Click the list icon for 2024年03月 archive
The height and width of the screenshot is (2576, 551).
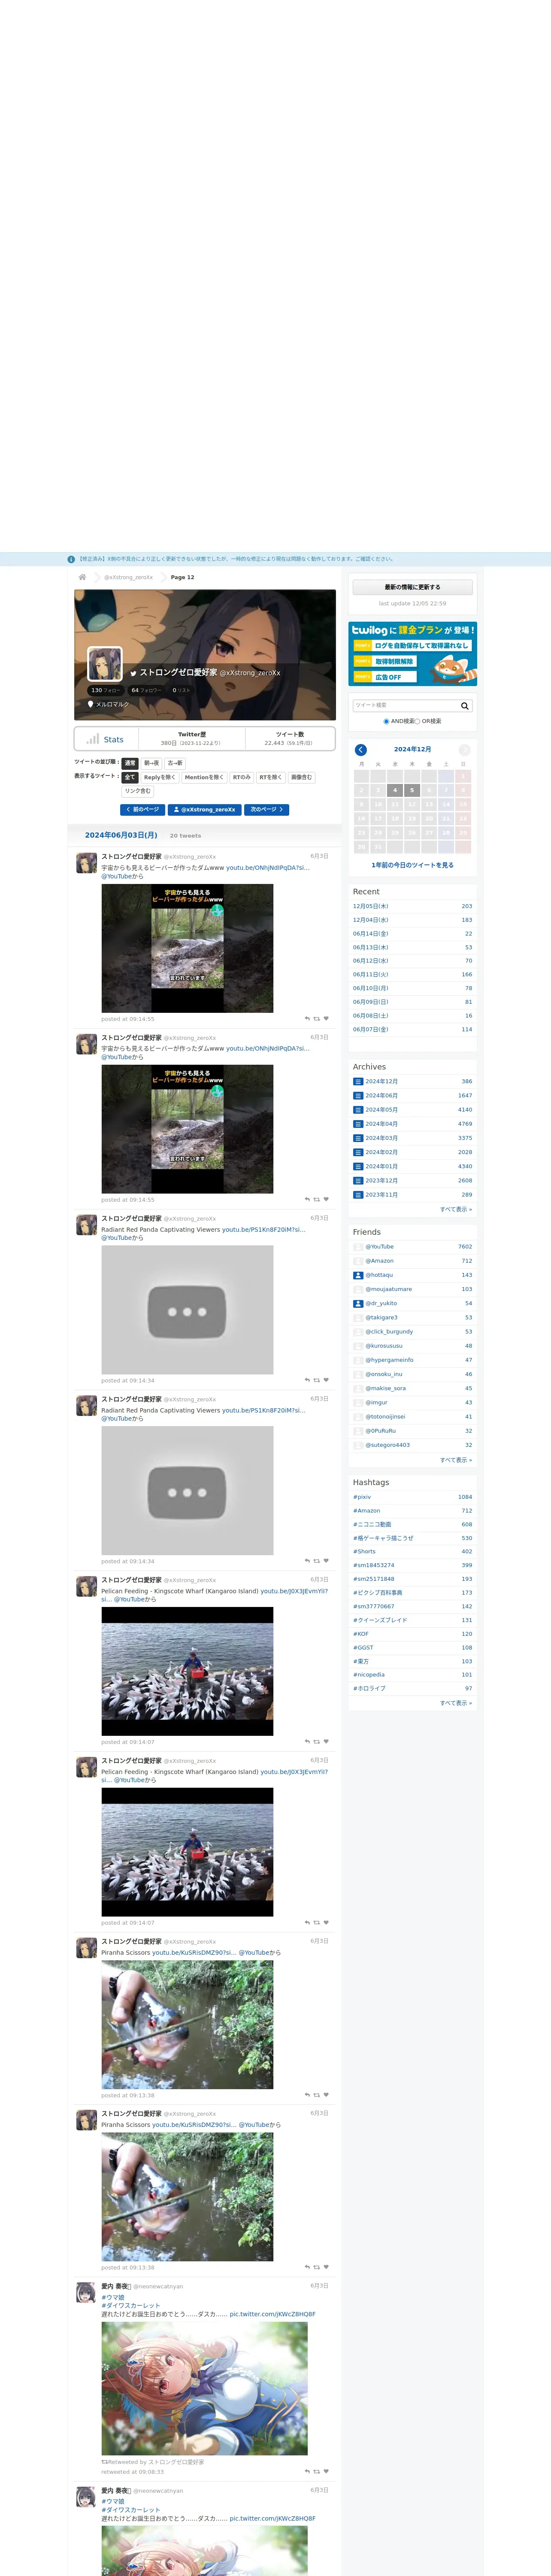(x=358, y=1138)
